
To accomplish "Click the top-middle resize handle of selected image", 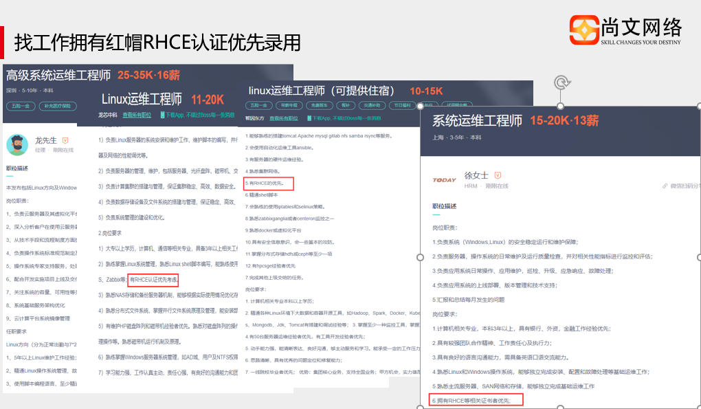I will pyautogui.click(x=560, y=107).
